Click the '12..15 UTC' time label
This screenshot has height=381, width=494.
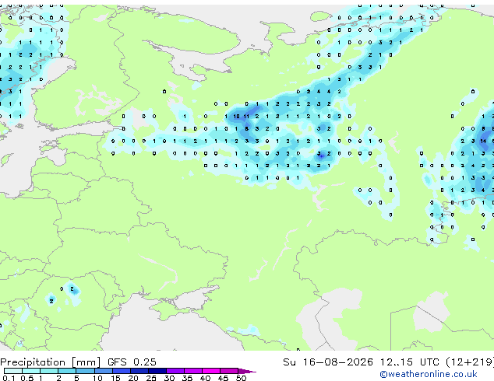(x=409, y=362)
